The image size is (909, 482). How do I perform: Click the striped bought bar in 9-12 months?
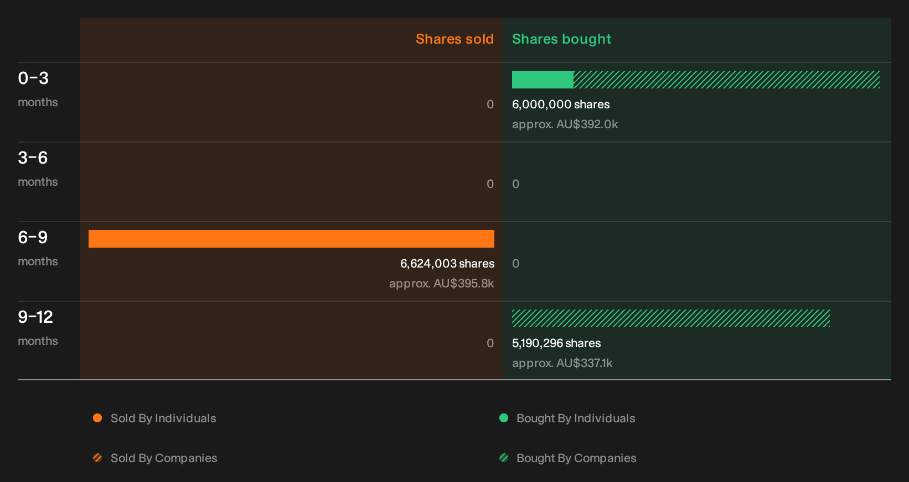pyautogui.click(x=671, y=318)
